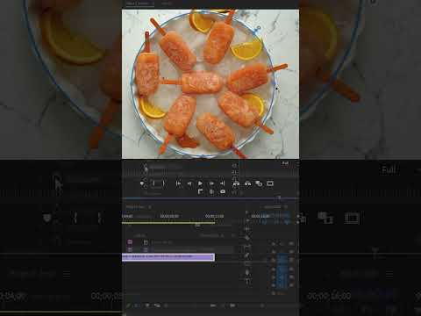
Task: Click the corner bracket icon below Play
Action: [200, 191]
